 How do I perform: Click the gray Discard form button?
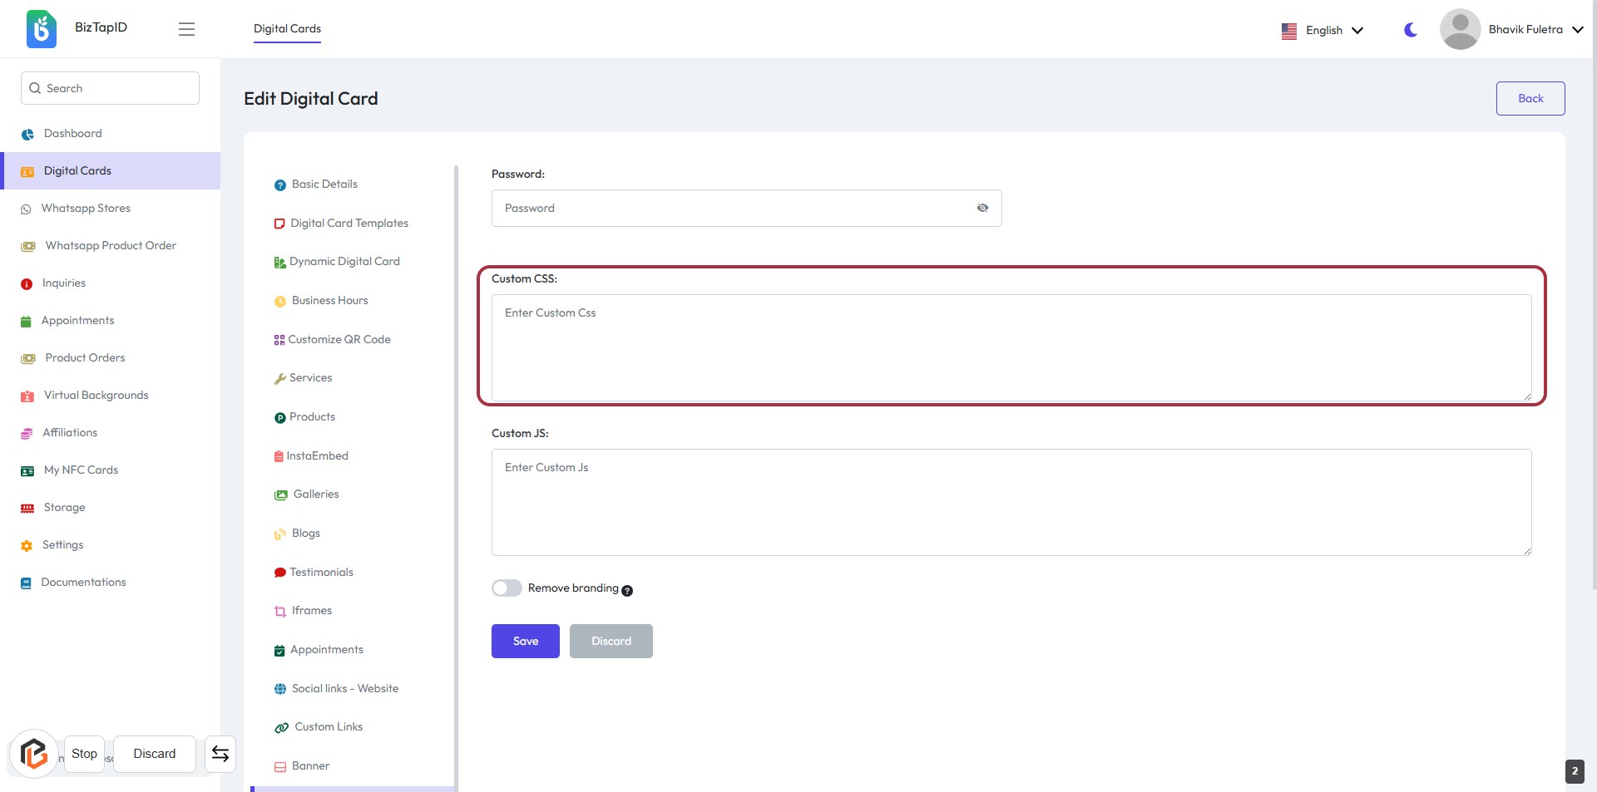[x=611, y=641]
